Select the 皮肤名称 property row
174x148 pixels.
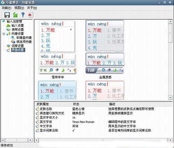tap(103, 109)
